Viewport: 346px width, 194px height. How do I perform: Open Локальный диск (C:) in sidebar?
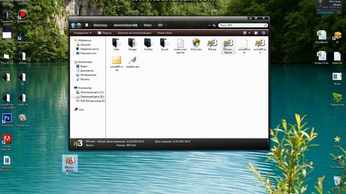[90, 92]
